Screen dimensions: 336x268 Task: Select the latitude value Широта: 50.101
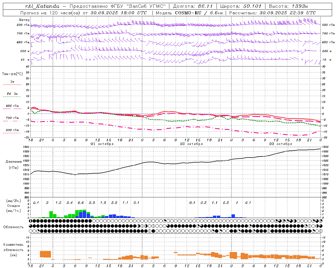[241, 6]
